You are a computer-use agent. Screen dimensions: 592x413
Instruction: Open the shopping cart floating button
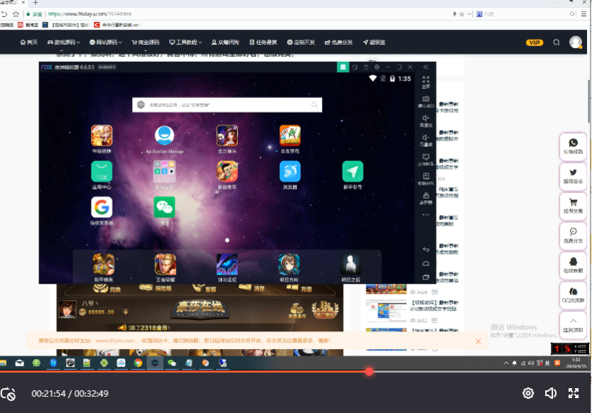coord(573,206)
